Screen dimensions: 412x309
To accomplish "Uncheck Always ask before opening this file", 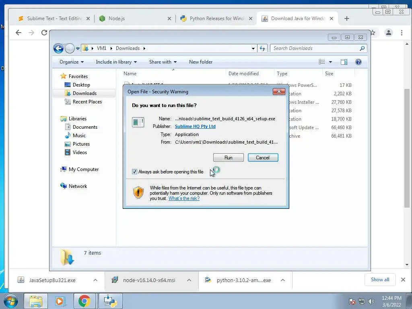I will point(134,172).
